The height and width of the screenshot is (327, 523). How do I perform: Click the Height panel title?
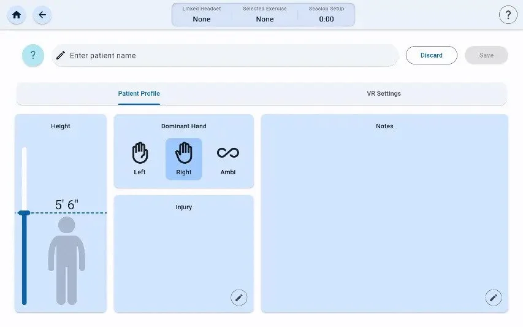[60, 126]
